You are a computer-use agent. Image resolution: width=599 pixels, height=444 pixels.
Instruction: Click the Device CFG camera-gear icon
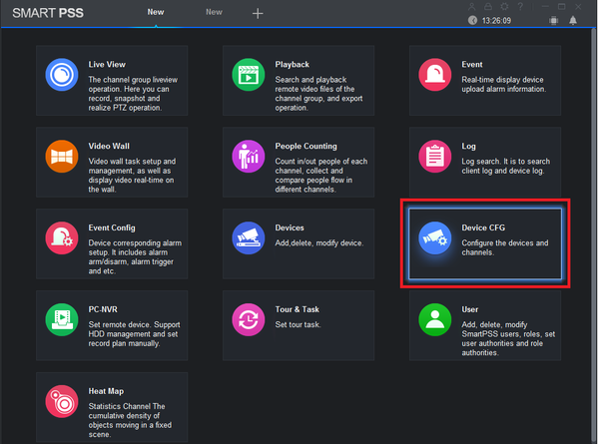tap(434, 237)
